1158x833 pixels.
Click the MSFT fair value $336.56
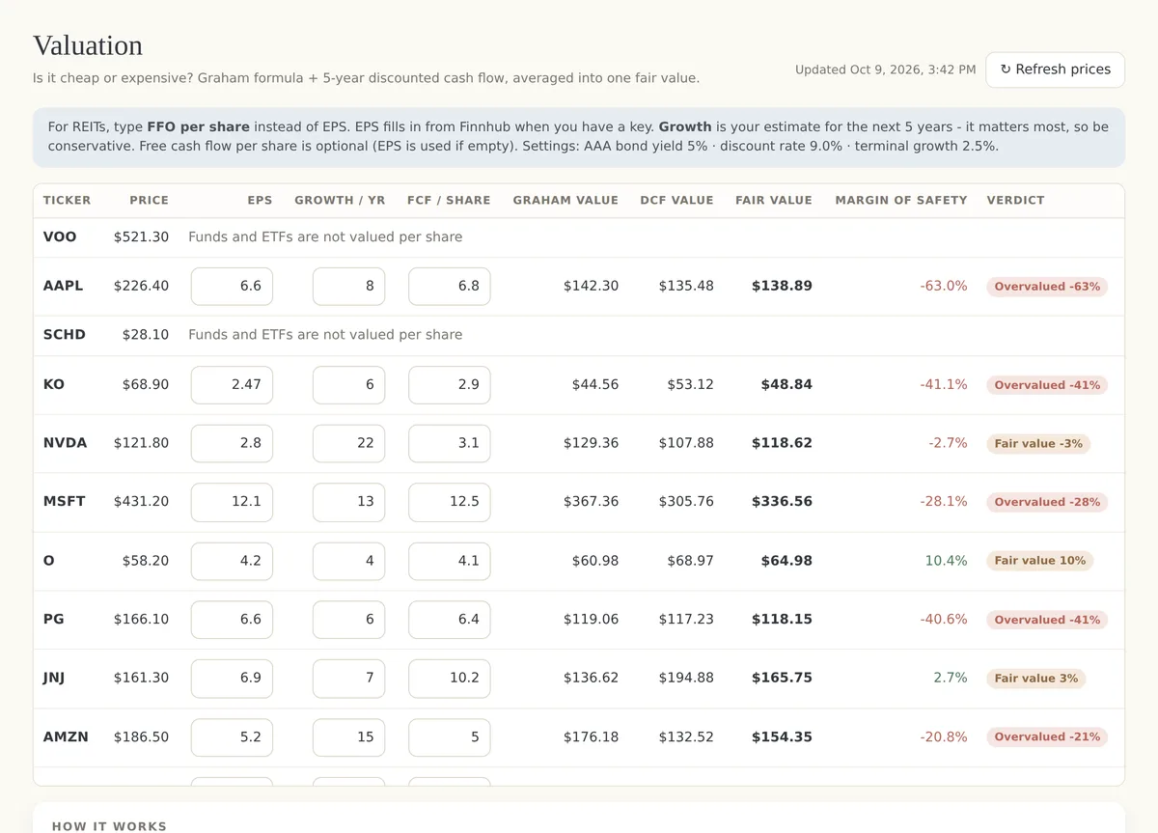tap(782, 502)
